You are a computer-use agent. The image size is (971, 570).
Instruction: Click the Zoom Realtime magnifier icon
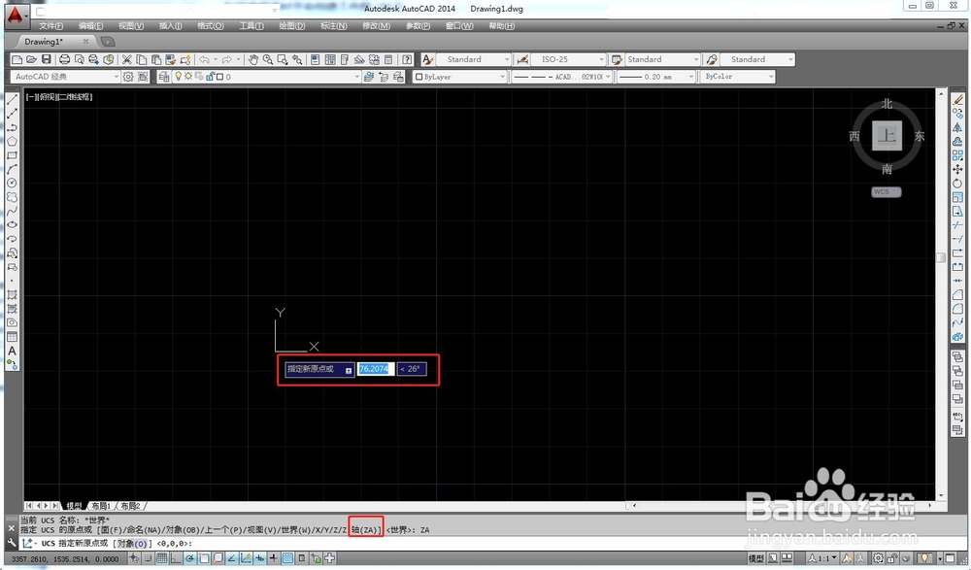click(x=268, y=59)
